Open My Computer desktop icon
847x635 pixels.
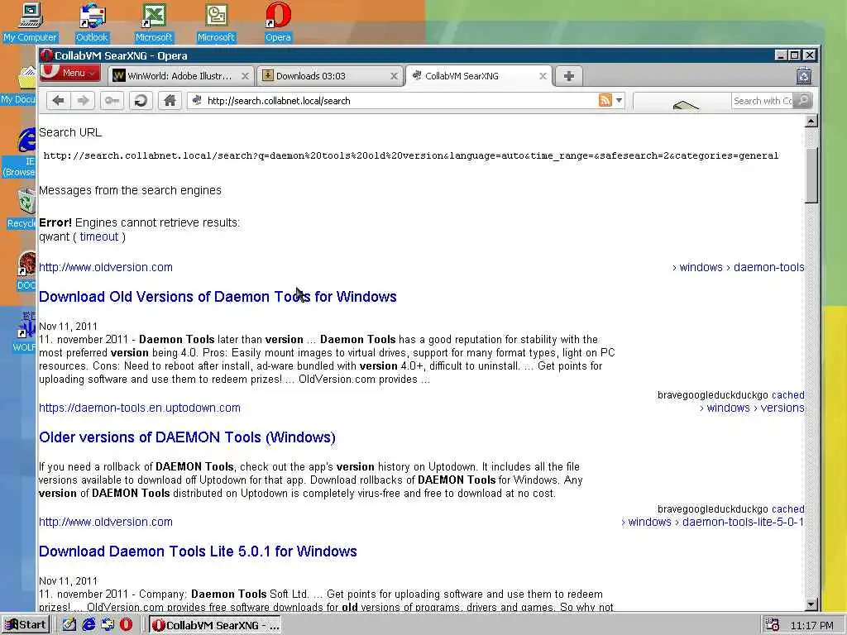pyautogui.click(x=31, y=22)
